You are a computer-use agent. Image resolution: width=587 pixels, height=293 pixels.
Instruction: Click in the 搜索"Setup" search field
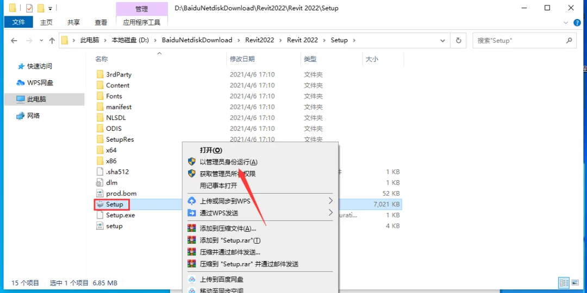point(520,40)
